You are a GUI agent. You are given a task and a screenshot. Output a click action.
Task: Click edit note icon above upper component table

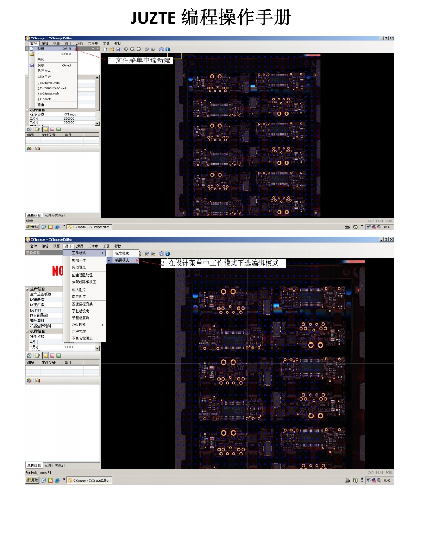tap(37, 129)
